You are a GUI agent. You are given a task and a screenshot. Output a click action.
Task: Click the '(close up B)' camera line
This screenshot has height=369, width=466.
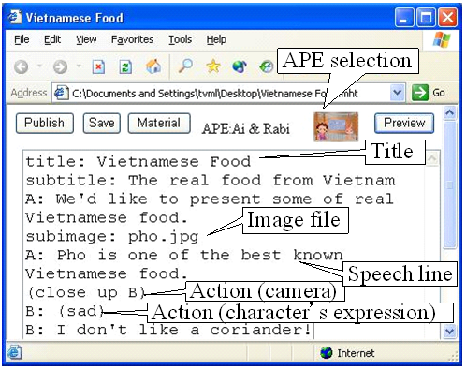click(86, 292)
